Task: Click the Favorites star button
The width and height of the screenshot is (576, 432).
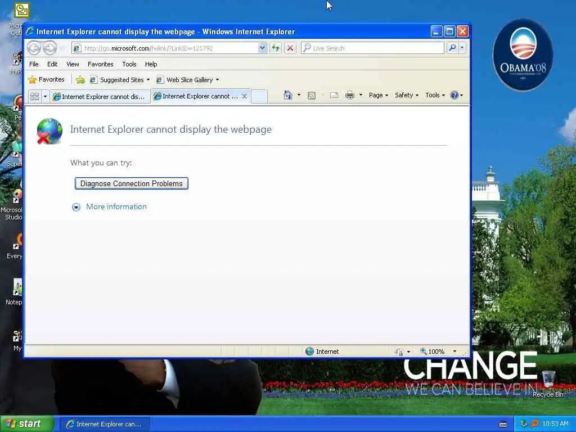Action: click(46, 79)
